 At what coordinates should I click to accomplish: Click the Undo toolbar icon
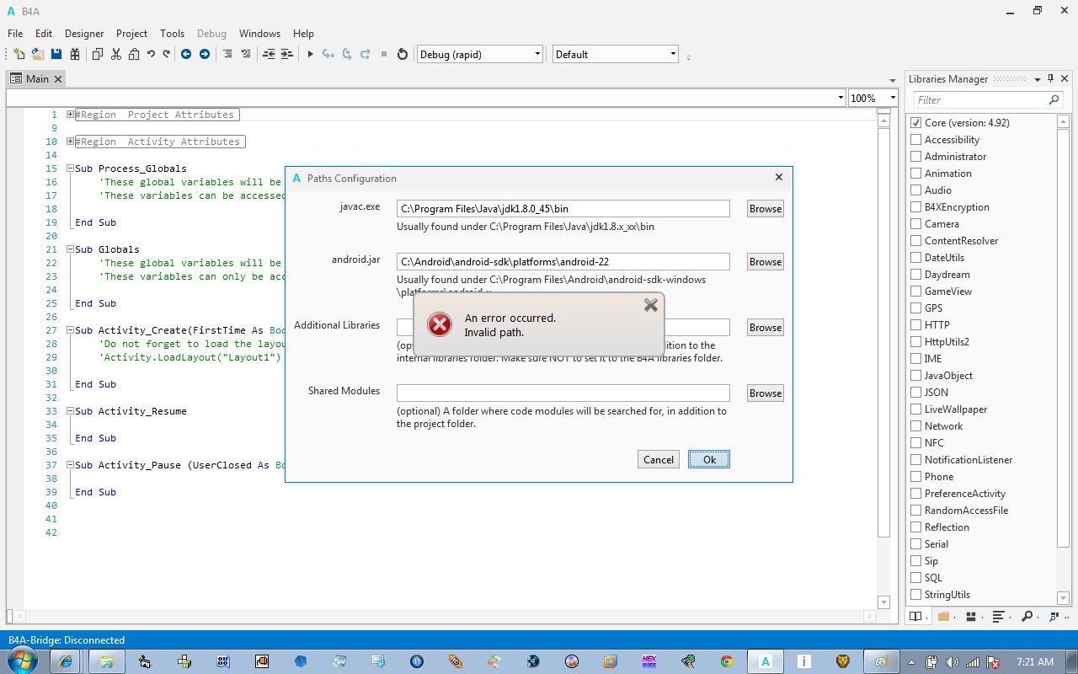[151, 54]
